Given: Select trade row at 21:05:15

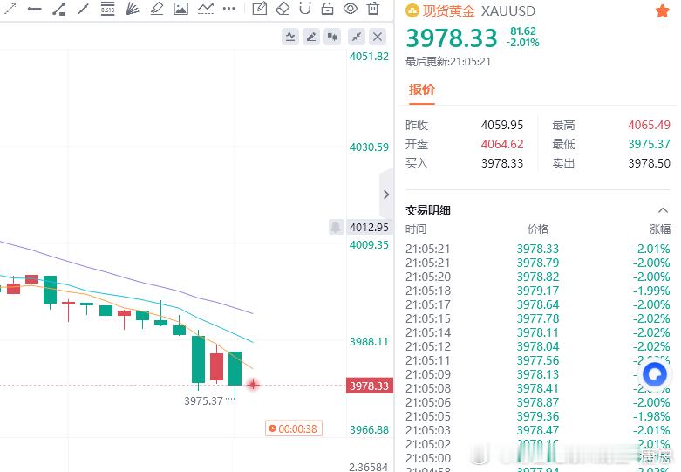Looking at the screenshot, I should click(538, 318).
